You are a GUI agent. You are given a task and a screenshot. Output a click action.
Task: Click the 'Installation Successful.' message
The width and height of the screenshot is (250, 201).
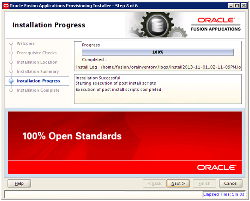[98, 78]
